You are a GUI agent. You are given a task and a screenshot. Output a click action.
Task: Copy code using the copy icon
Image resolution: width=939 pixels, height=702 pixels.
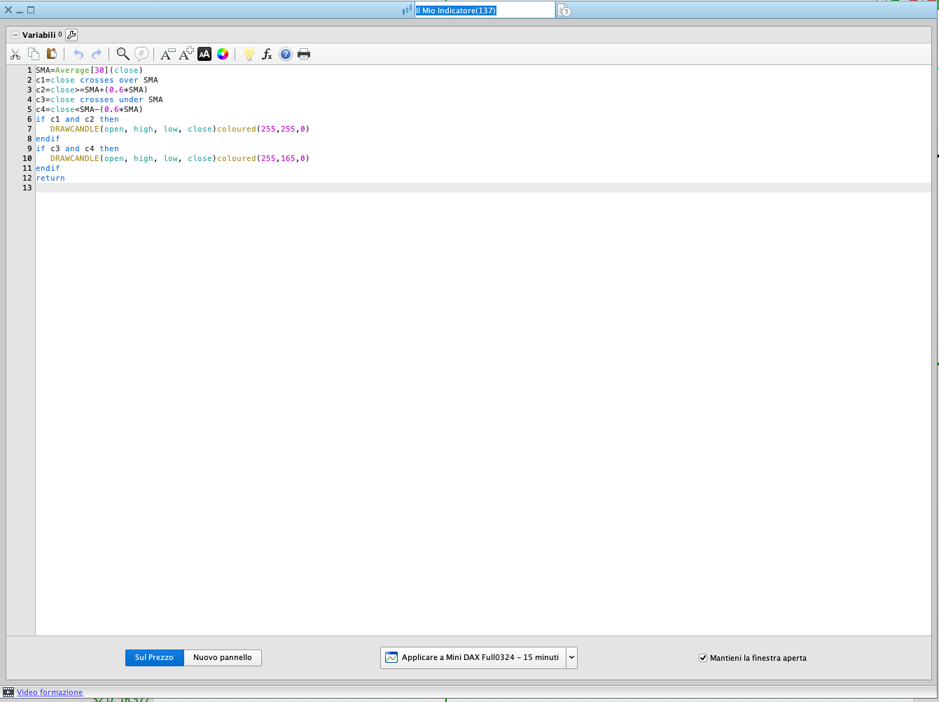[34, 54]
